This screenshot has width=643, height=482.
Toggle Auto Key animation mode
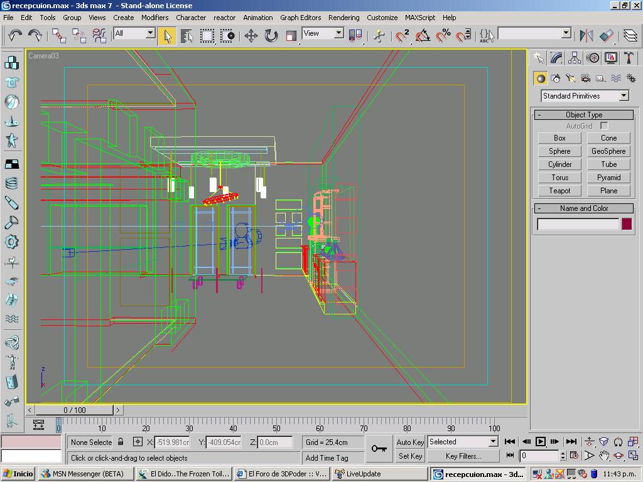point(410,442)
